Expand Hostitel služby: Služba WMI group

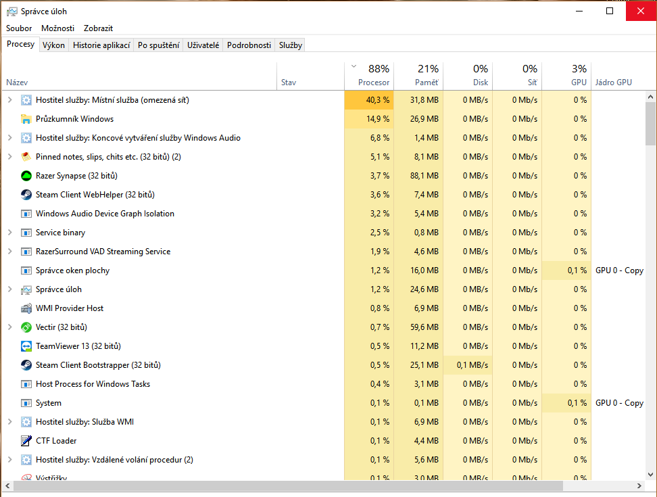tap(9, 422)
